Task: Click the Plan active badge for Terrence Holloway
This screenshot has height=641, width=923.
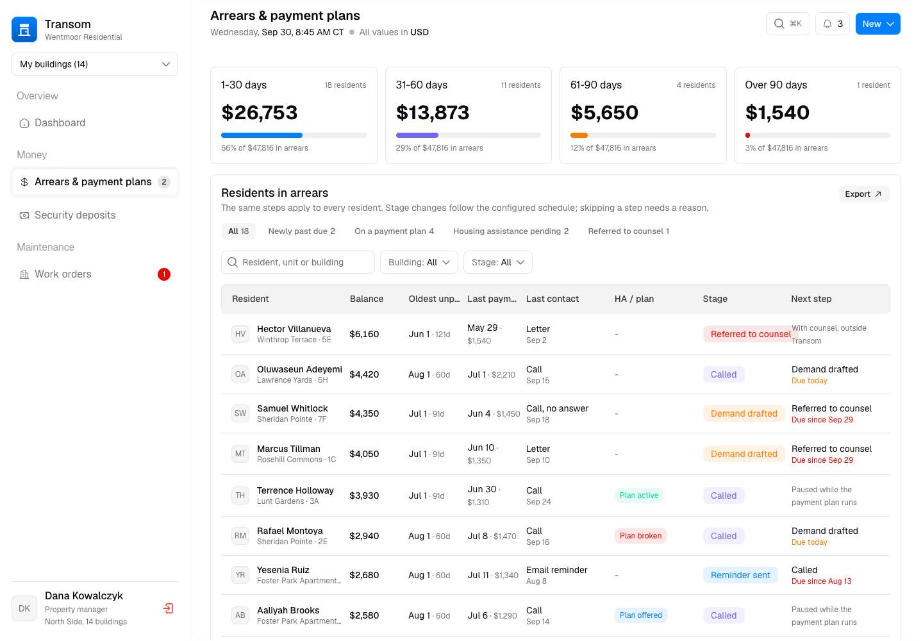Action: (x=639, y=495)
